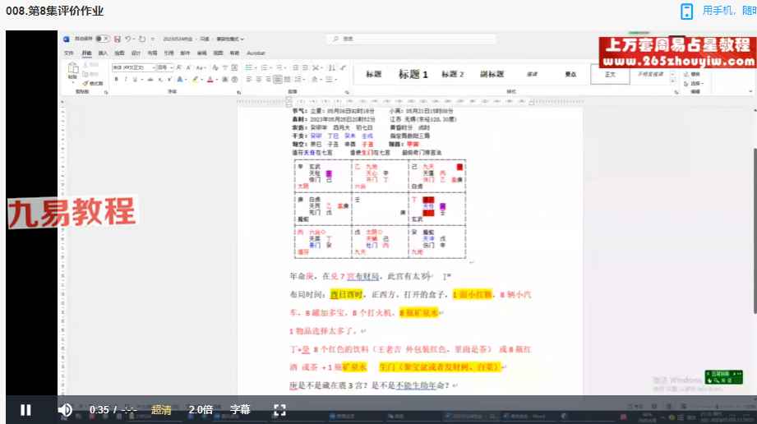
Task: Click the Grow Font icon
Action: (178, 67)
